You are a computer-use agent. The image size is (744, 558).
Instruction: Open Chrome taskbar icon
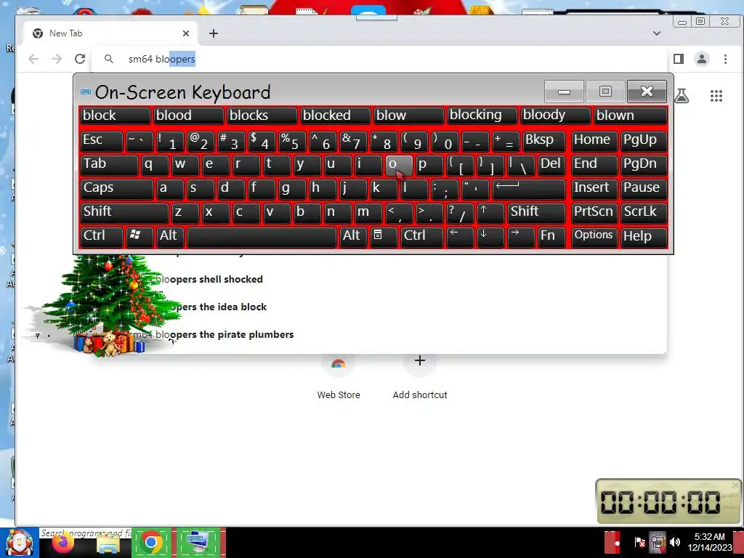(151, 542)
